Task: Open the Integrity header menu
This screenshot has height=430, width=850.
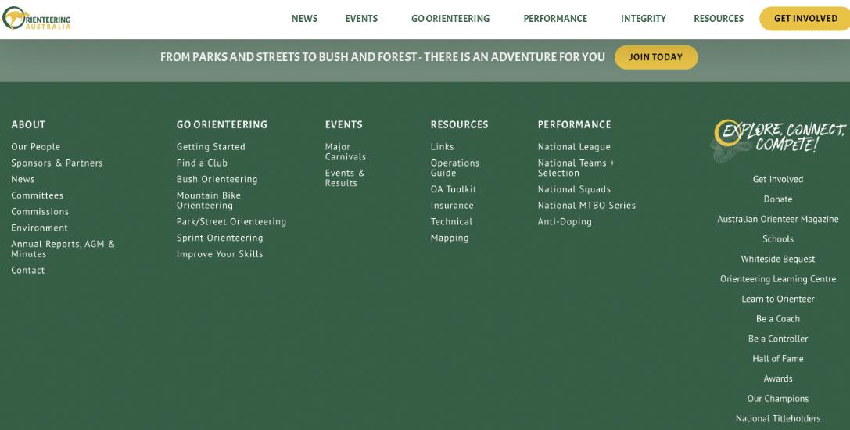Action: (x=644, y=19)
